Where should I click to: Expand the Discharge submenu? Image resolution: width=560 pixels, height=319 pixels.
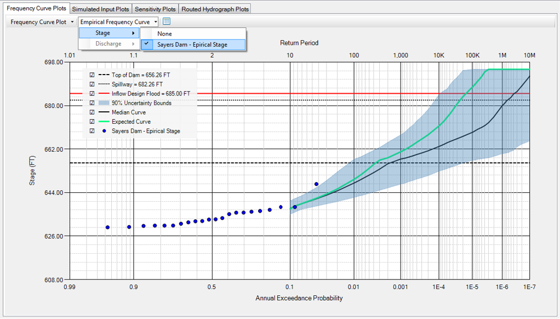(108, 43)
